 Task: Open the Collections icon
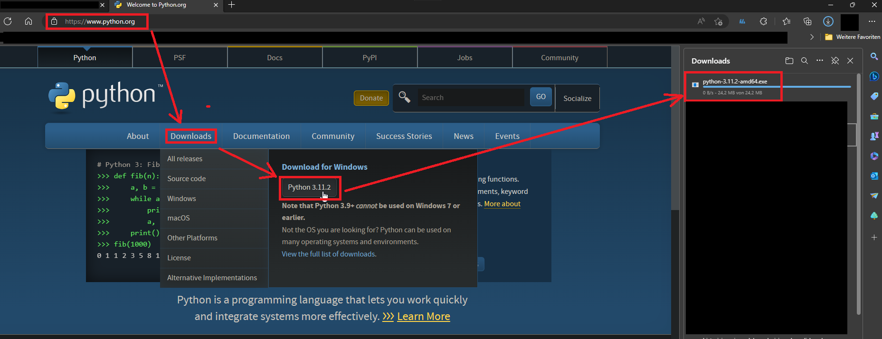pyautogui.click(x=807, y=21)
